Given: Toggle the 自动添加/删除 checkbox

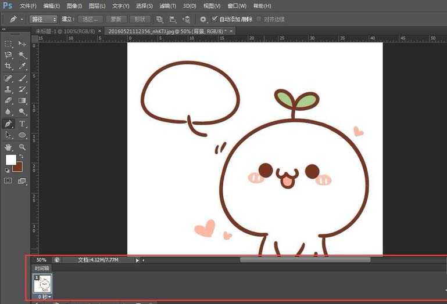Looking at the screenshot, I should 214,19.
